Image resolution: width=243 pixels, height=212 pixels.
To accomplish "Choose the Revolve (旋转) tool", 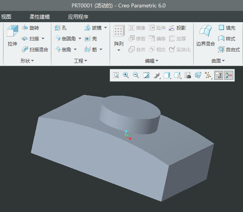I will [30, 28].
